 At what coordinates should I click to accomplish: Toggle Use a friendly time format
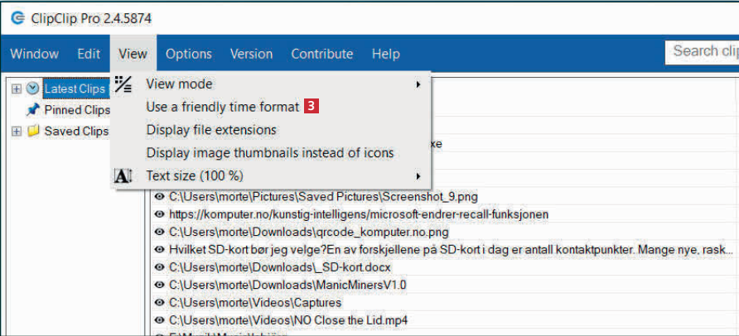coord(271,108)
